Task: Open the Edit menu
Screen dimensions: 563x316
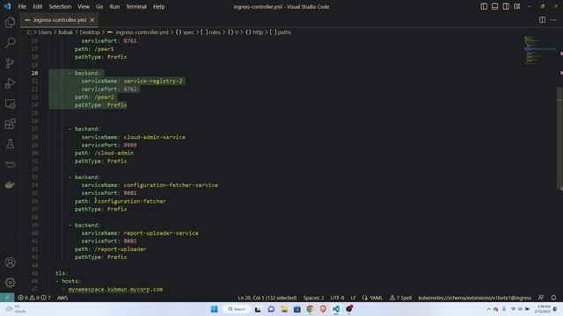Action: tap(37, 6)
